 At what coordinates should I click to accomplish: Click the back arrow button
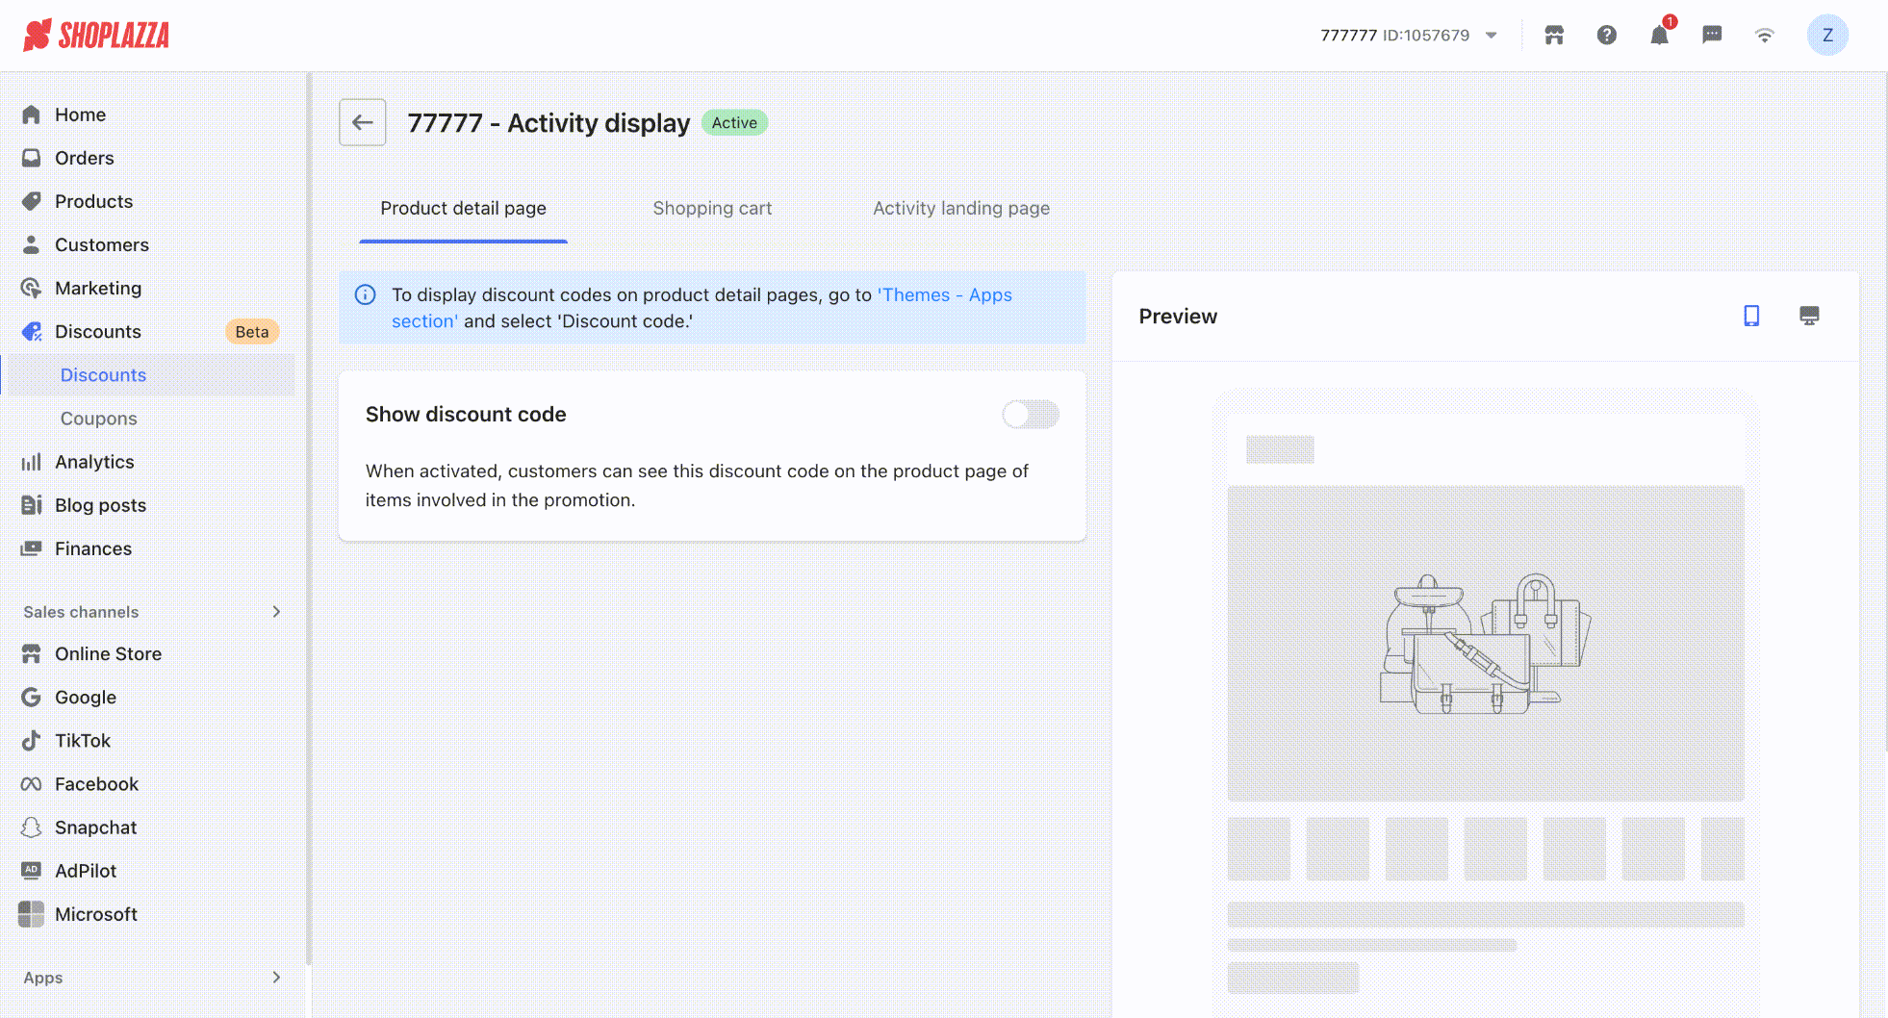coord(363,122)
